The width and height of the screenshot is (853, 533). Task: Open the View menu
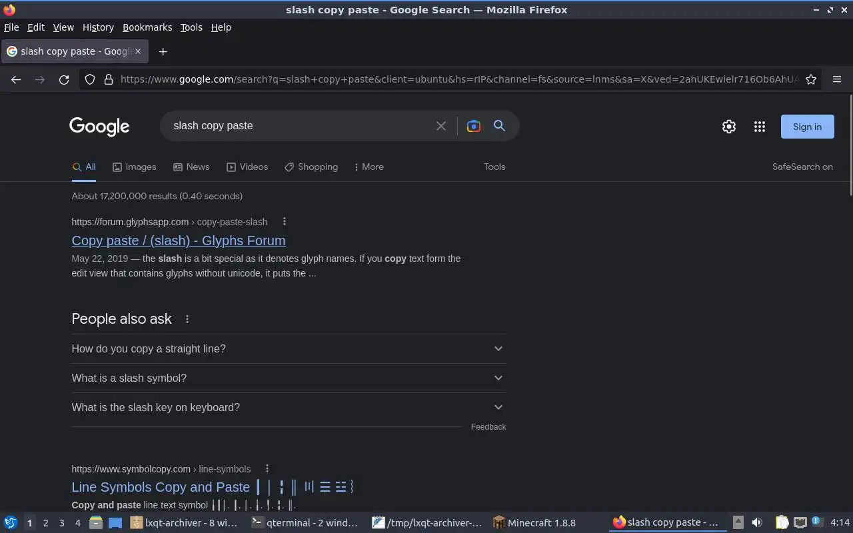[63, 27]
